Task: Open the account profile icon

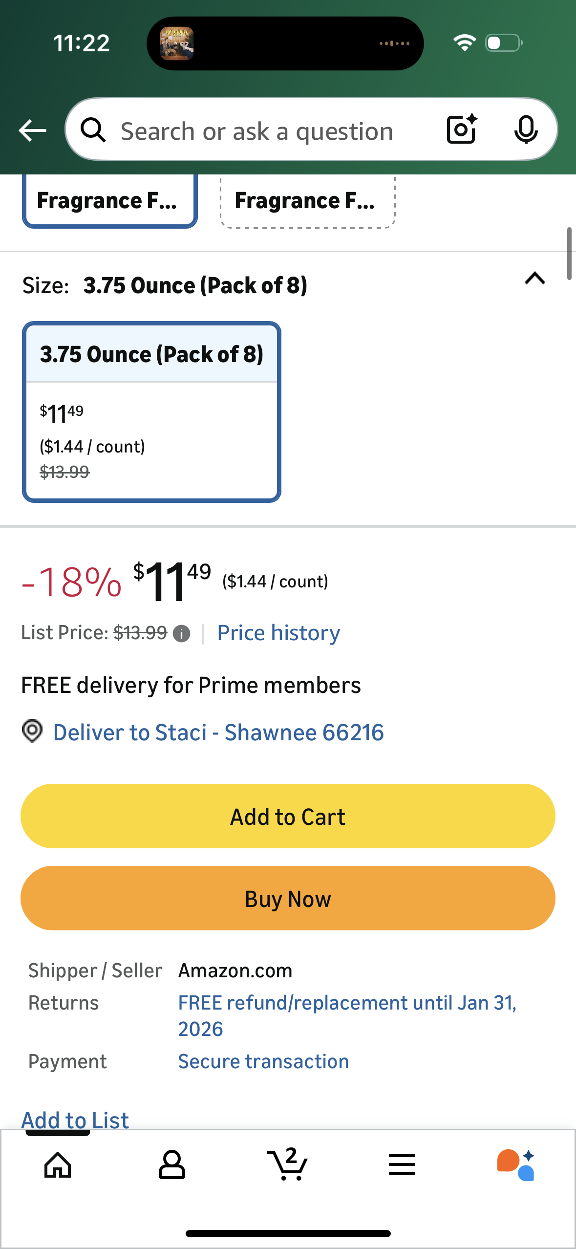Action: tap(172, 1165)
